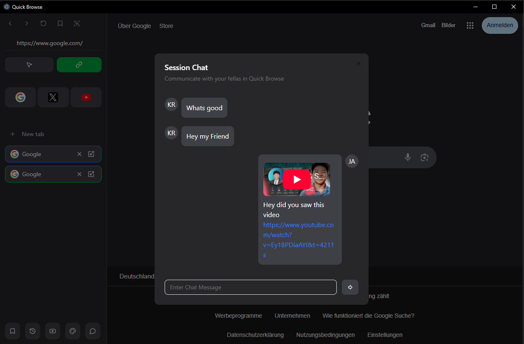Close the Session Chat dialog
524x344 pixels.
click(358, 63)
